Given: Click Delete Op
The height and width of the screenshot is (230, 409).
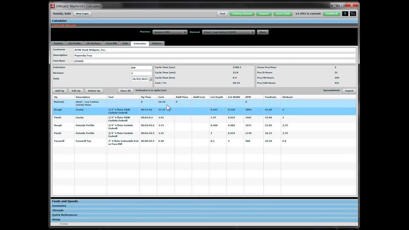Looking at the screenshot, I should tap(94, 91).
